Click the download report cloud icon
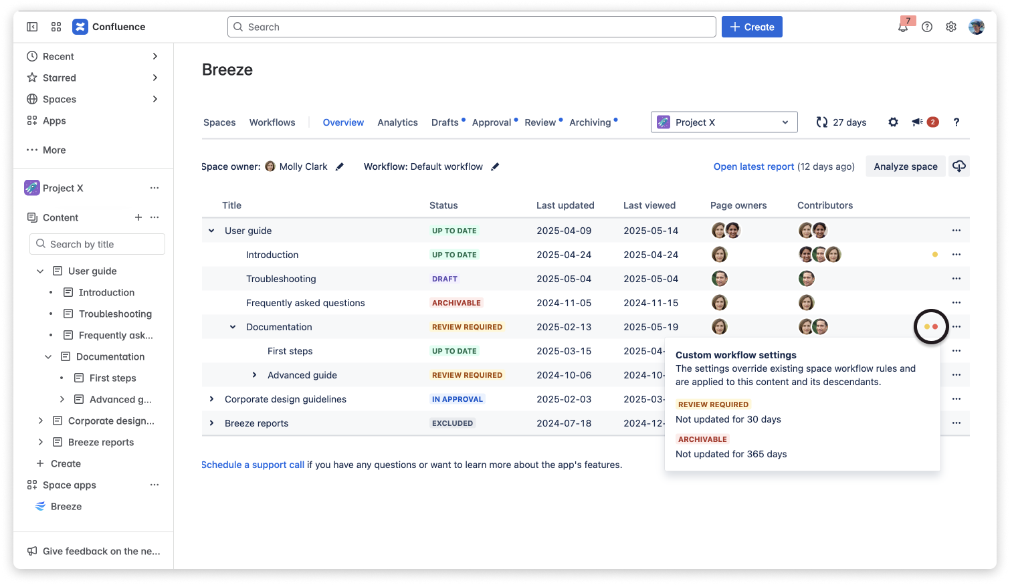The image size is (1010, 585). [x=959, y=166]
